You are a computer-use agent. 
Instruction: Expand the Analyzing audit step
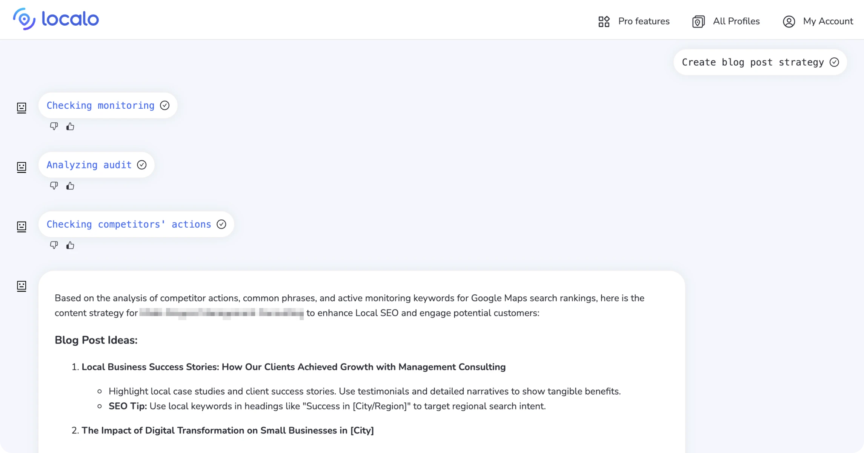89,165
